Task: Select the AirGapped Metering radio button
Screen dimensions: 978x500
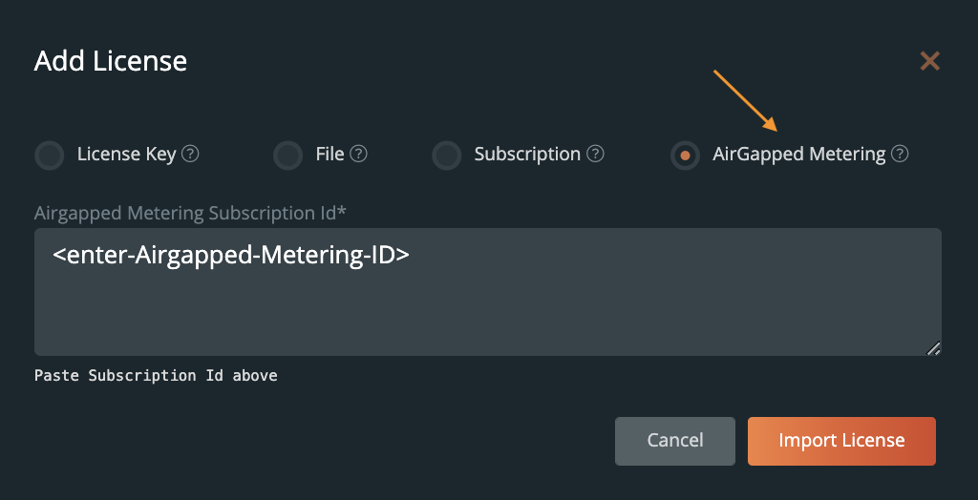Action: [685, 155]
